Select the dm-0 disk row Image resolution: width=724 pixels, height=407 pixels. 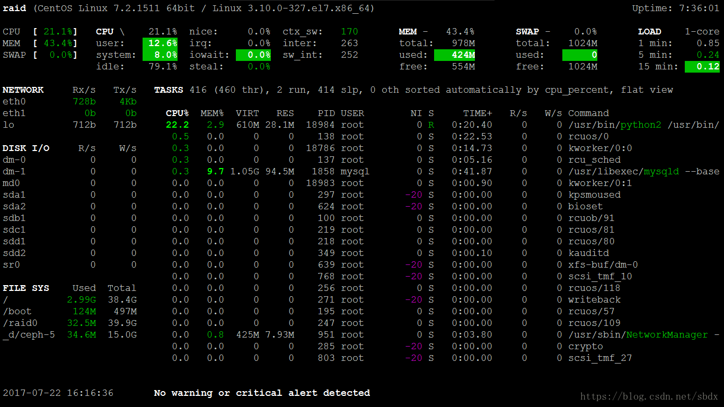coord(70,160)
